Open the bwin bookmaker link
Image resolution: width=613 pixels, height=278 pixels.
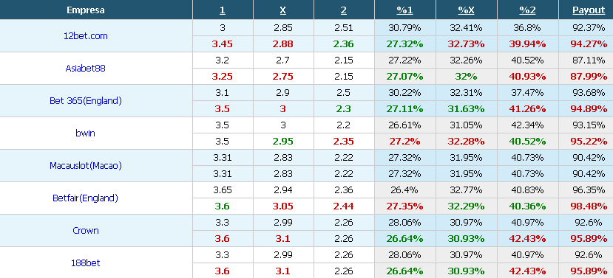(x=86, y=133)
